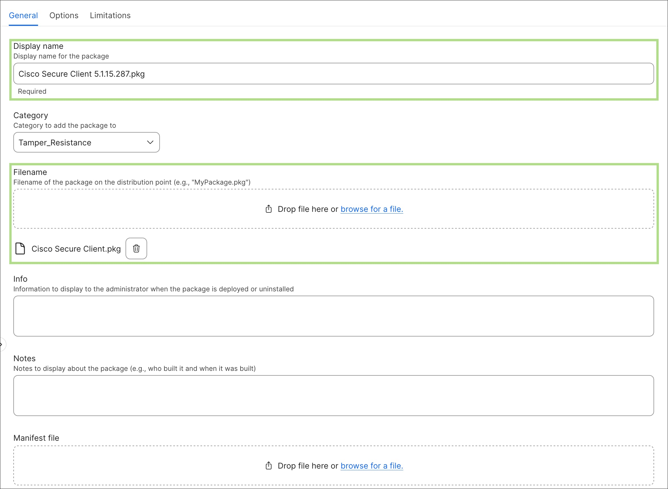The height and width of the screenshot is (489, 668).
Task: Click the Manifest file drop zone
Action: [333, 465]
